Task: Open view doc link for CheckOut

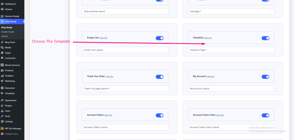Action: click(208, 38)
